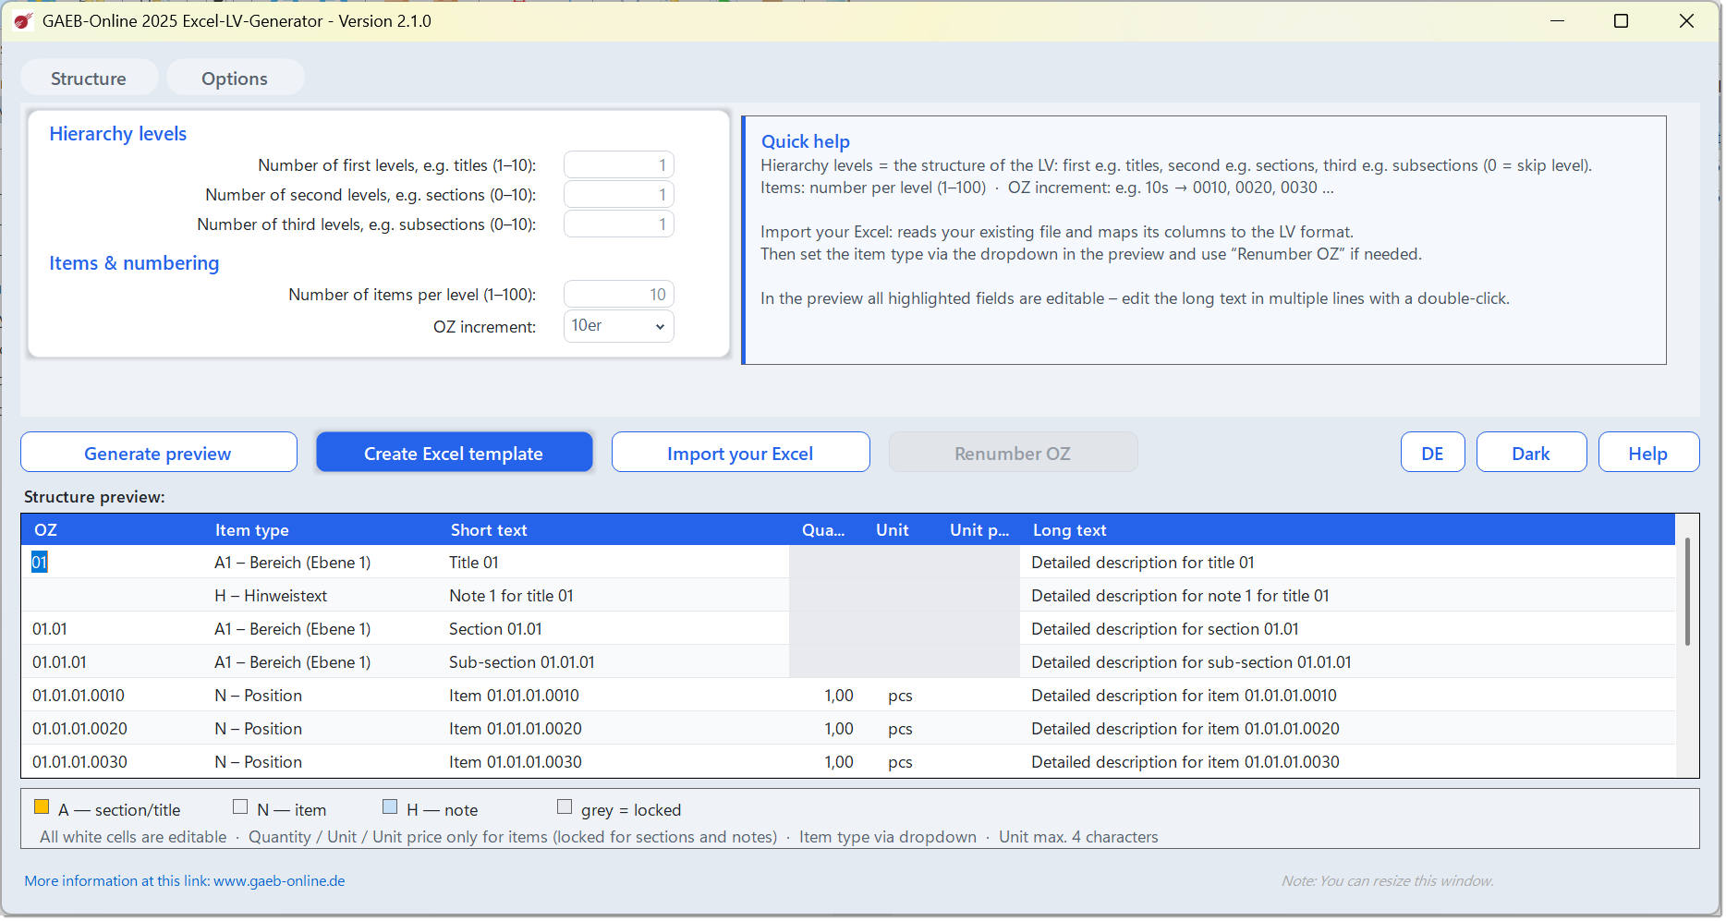1726x921 pixels.
Task: Click the orange A section/title legend swatch
Action: click(42, 806)
